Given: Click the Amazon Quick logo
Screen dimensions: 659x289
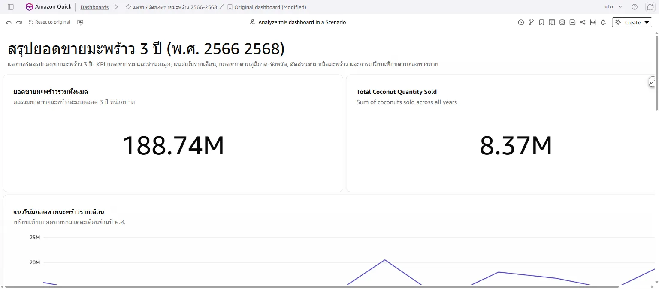Looking at the screenshot, I should point(48,7).
